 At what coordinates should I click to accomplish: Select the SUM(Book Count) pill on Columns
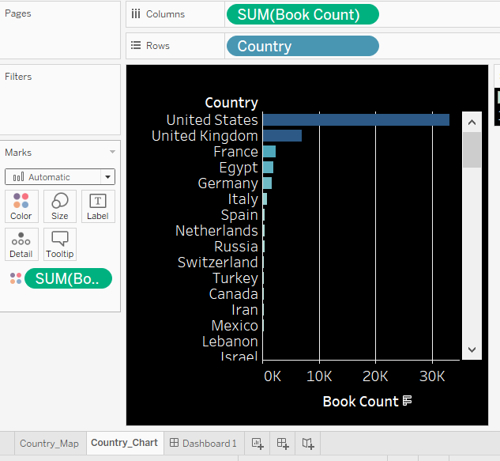pos(303,14)
